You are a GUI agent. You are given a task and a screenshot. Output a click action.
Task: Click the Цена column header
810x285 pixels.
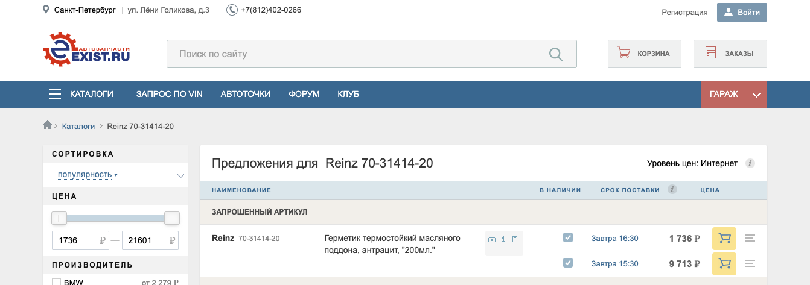tap(710, 190)
